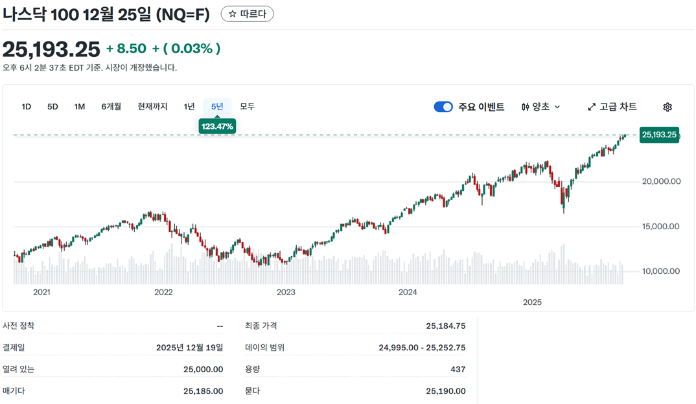Click the 사전 정착 row label

point(18,326)
